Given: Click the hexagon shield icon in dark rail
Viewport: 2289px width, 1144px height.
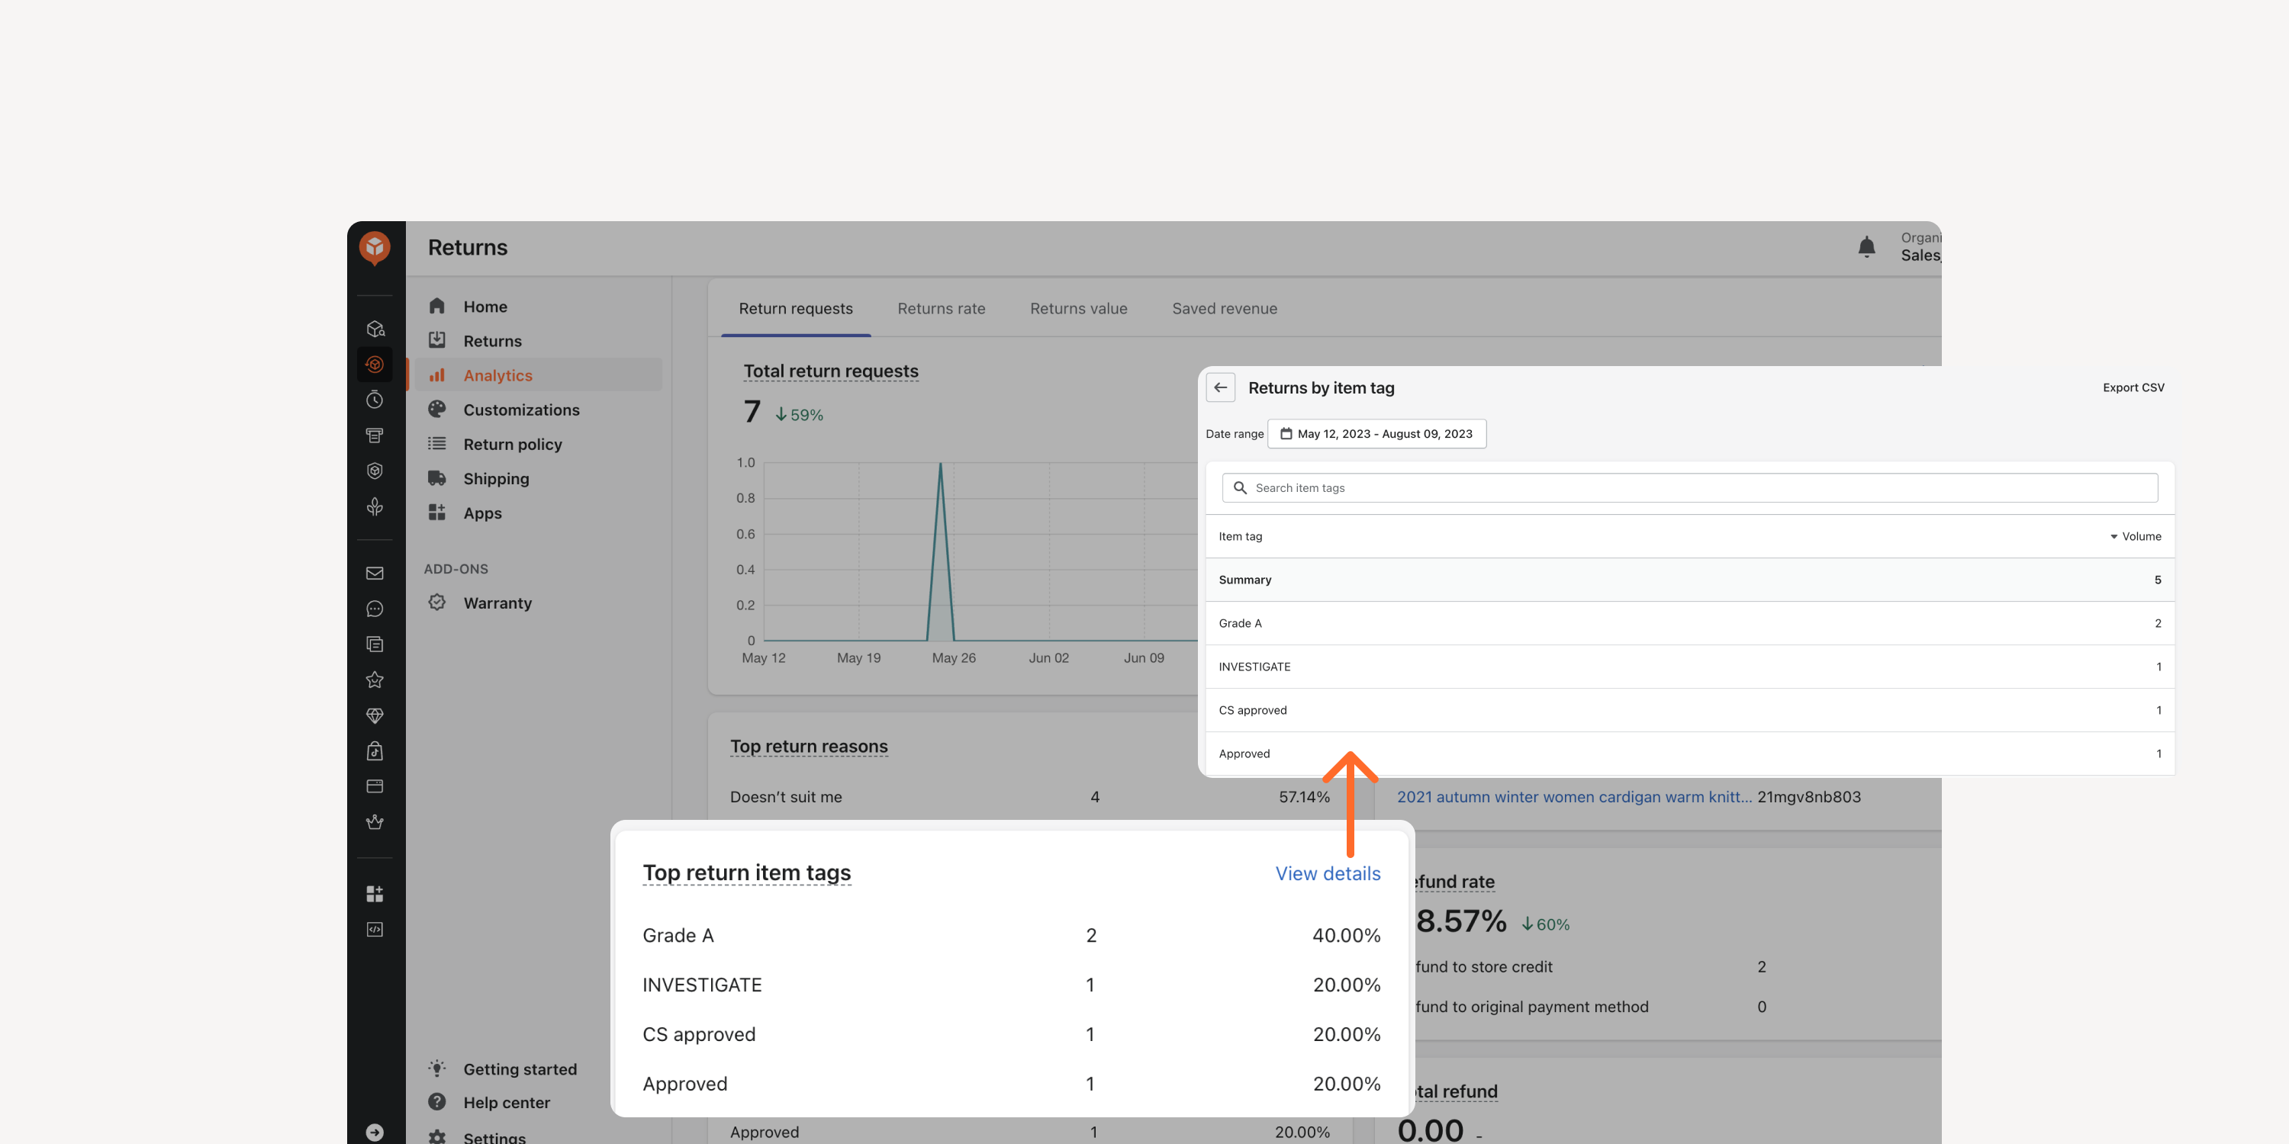Looking at the screenshot, I should tap(375, 471).
